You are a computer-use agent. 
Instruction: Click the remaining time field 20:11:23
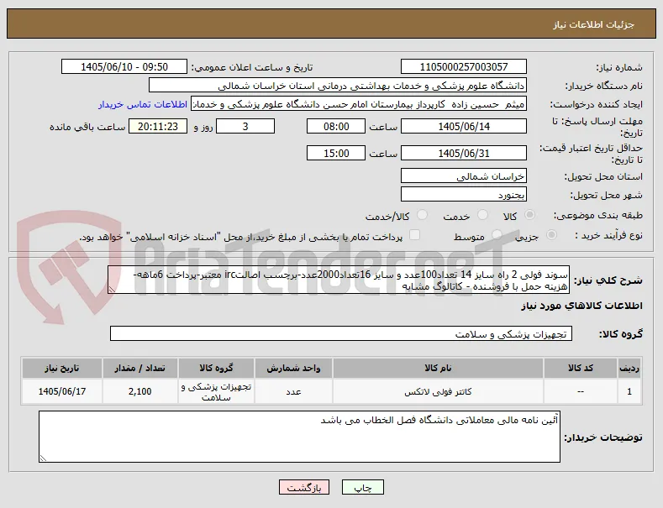click(158, 126)
